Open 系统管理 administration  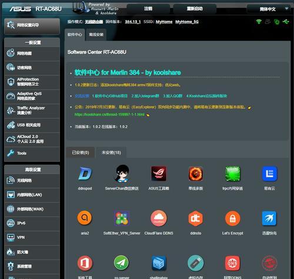[32, 266]
